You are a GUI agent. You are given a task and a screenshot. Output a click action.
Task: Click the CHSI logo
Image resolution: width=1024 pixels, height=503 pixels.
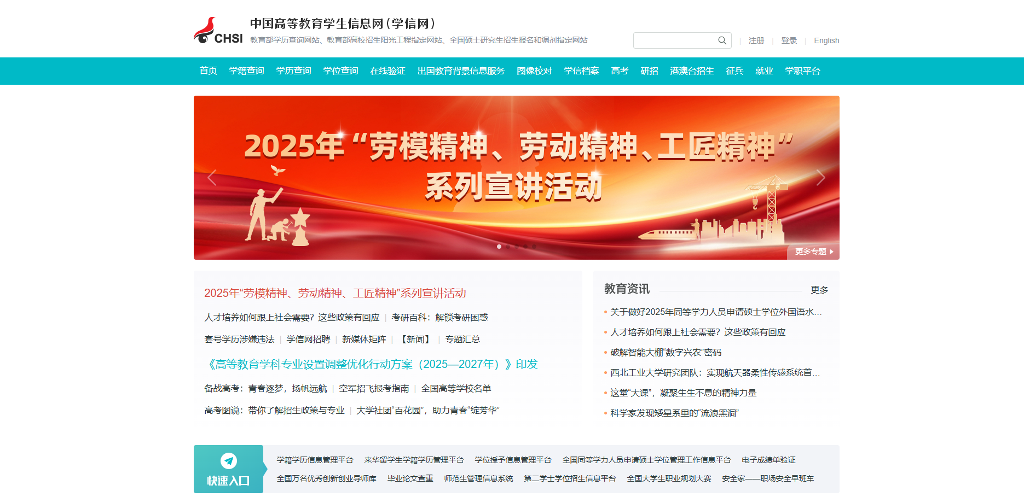click(218, 31)
